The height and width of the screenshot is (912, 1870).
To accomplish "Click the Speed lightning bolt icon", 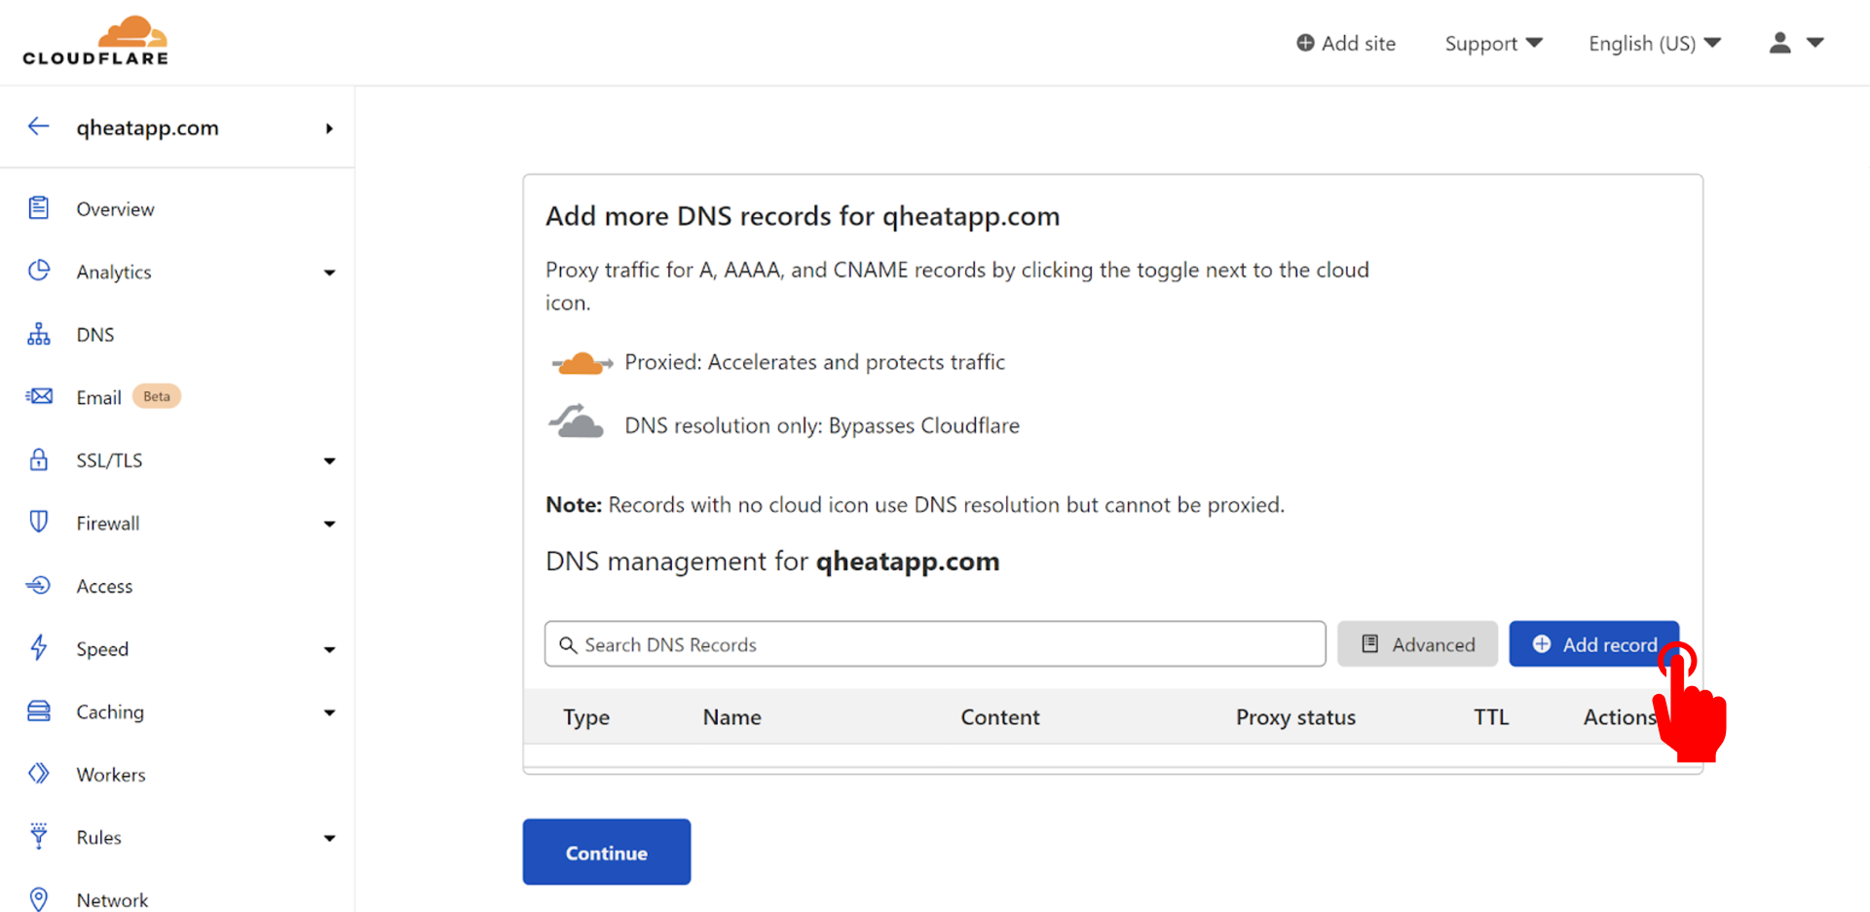I will [39, 647].
